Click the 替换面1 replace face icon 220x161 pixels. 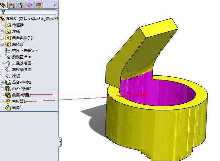pos(8,101)
